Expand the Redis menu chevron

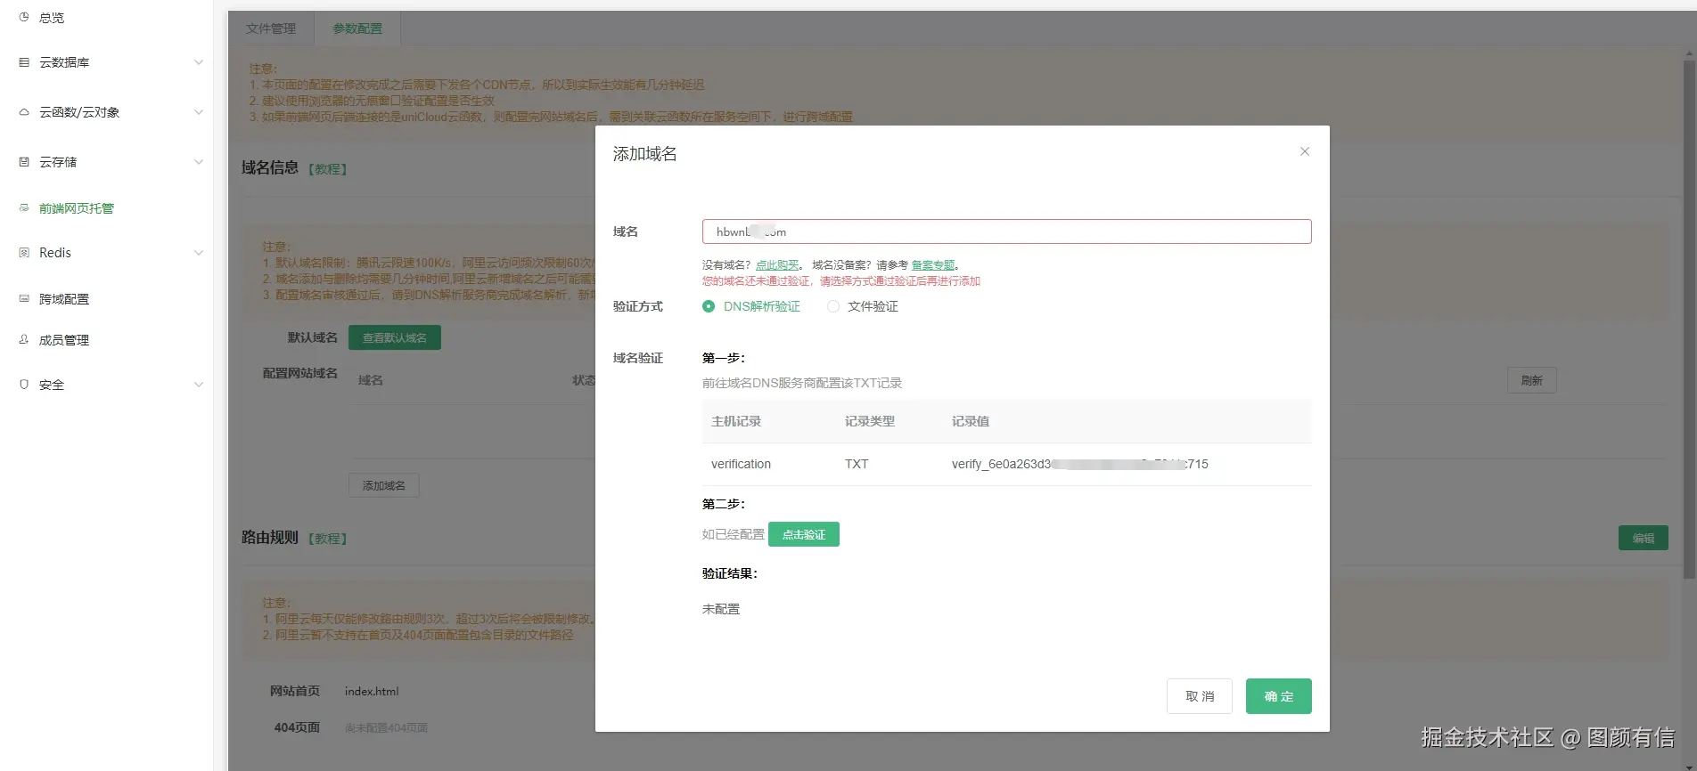click(199, 253)
